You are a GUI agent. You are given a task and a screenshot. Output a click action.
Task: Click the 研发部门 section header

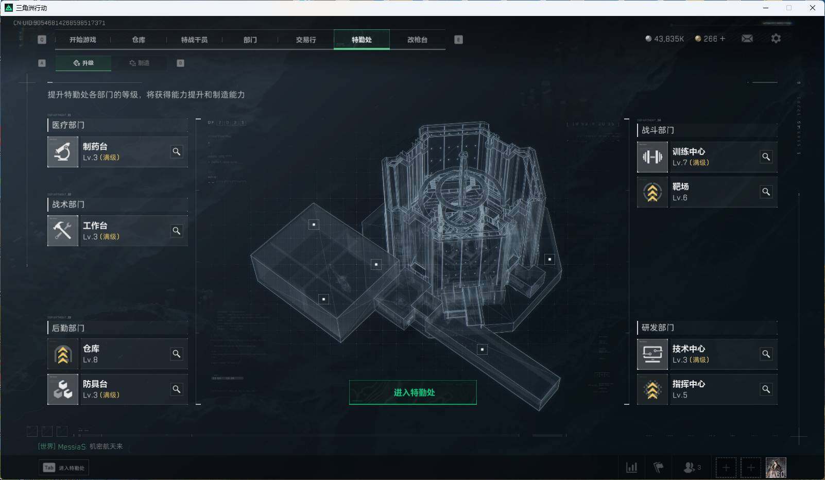coord(707,328)
